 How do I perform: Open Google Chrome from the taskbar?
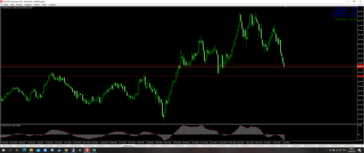[66, 150]
